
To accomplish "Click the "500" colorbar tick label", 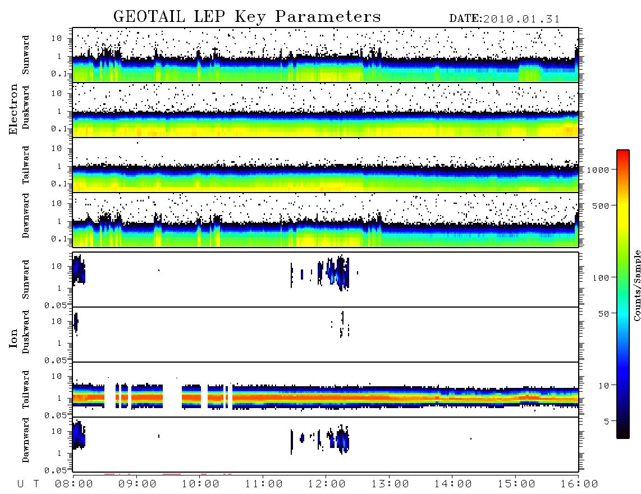I will tap(601, 205).
